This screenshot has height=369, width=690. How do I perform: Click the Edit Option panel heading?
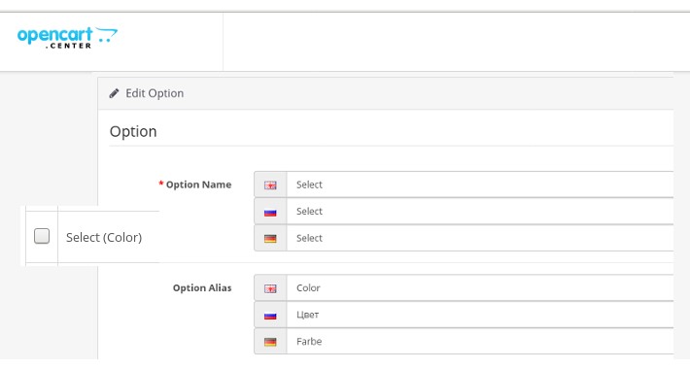(155, 93)
